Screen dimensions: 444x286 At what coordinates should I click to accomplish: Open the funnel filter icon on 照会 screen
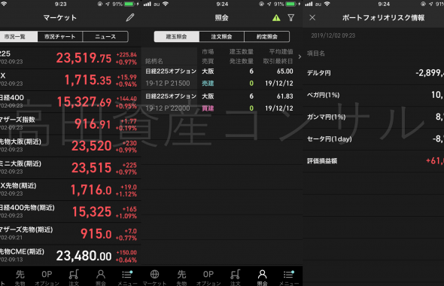click(x=290, y=18)
